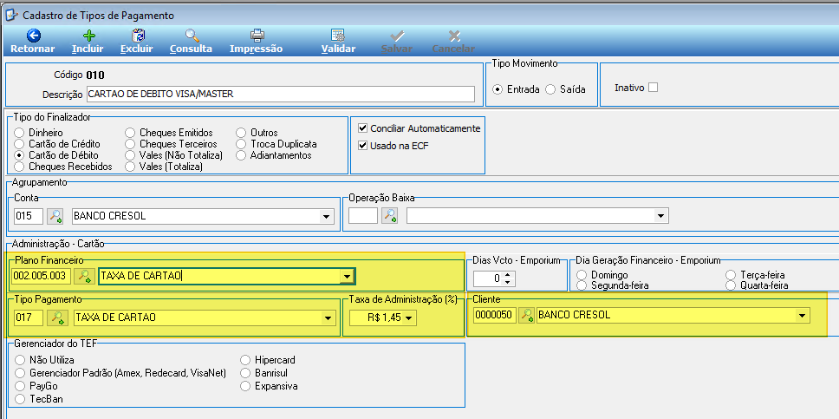The width and height of the screenshot is (839, 419).
Task: Click Cliente code field 0000050
Action: pos(495,316)
